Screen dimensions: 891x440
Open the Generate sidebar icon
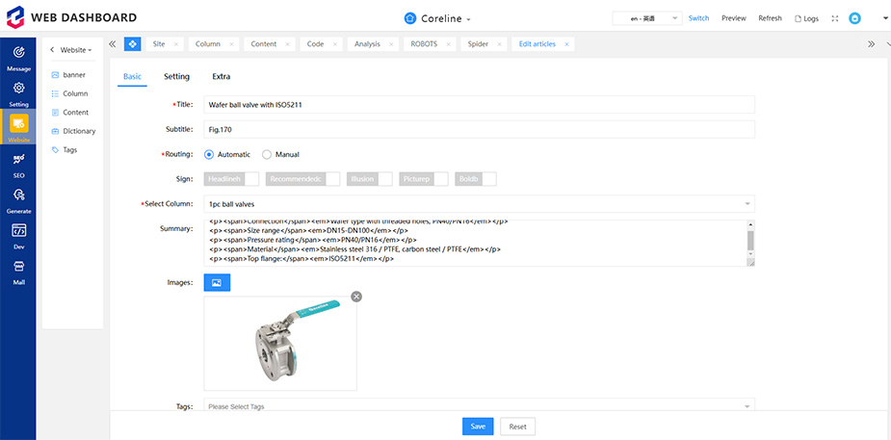tap(18, 195)
